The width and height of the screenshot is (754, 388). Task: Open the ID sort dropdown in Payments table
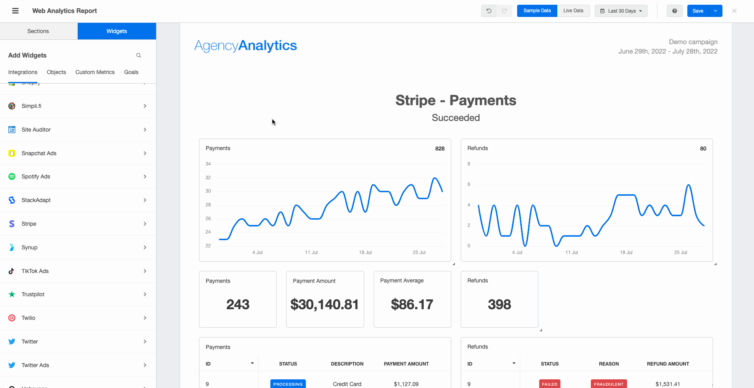point(252,363)
